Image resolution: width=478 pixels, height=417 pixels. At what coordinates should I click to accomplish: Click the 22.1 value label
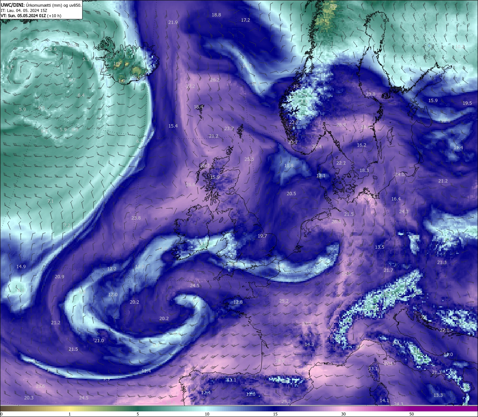(x=444, y=330)
